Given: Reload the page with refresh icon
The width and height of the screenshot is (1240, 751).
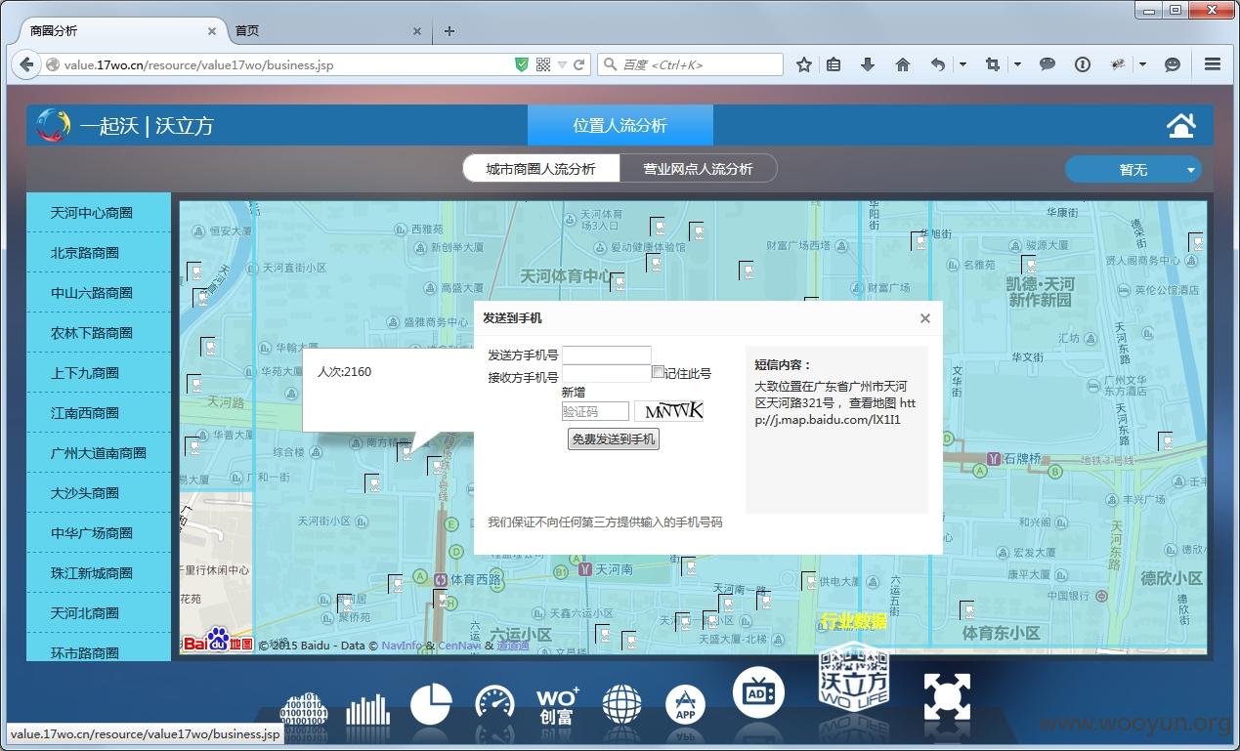Looking at the screenshot, I should (579, 64).
